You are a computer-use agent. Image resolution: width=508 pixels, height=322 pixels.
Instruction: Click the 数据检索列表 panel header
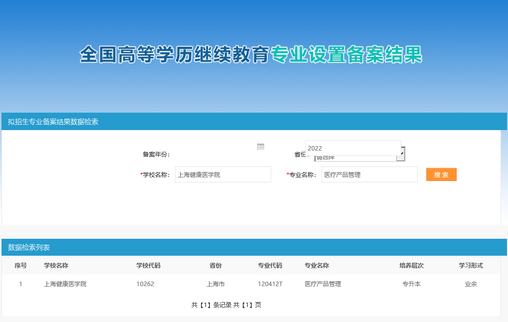click(29, 247)
